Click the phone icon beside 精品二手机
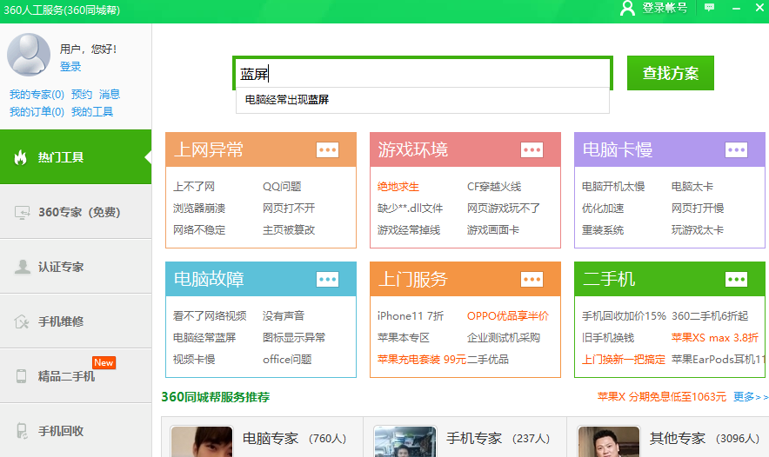 coord(22,376)
